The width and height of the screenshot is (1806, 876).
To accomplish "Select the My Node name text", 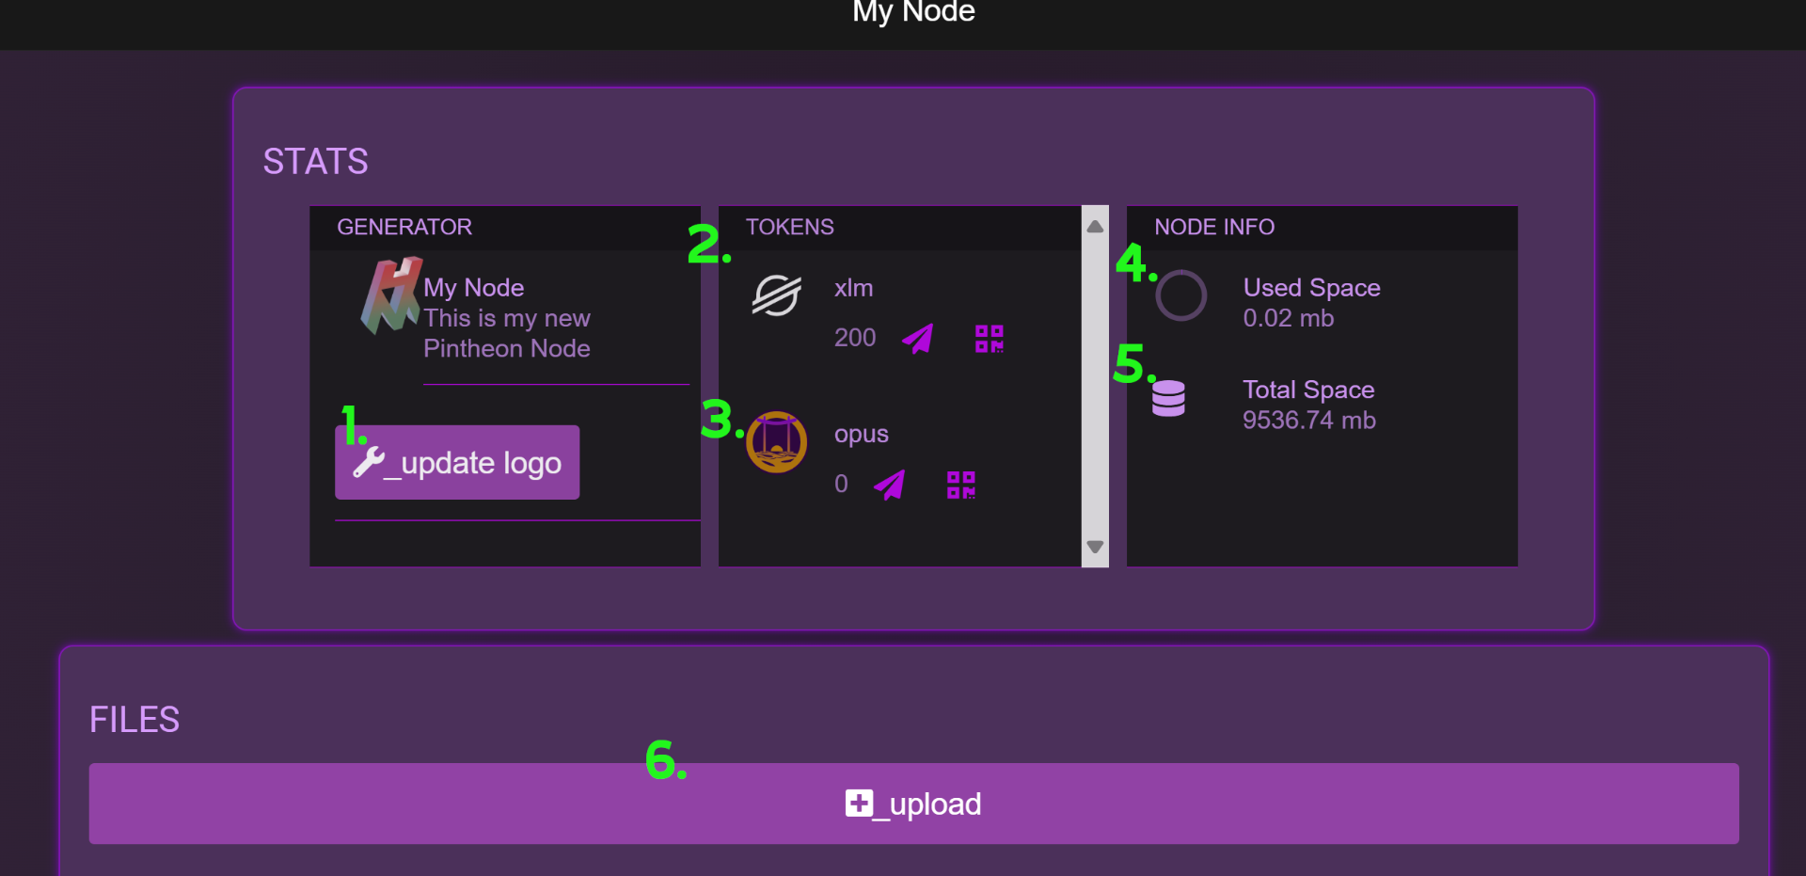I will point(473,288).
